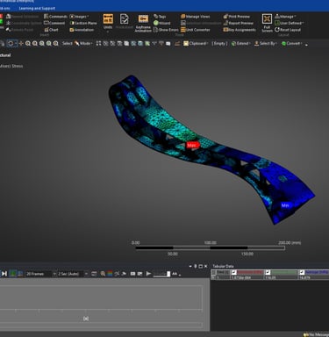Play the result animation

point(148,274)
